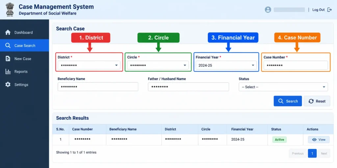Click serial number 1 in results row

(61, 139)
